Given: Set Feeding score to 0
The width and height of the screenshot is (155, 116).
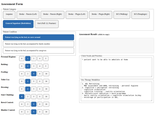Looking at the screenshot, I should [22, 74].
